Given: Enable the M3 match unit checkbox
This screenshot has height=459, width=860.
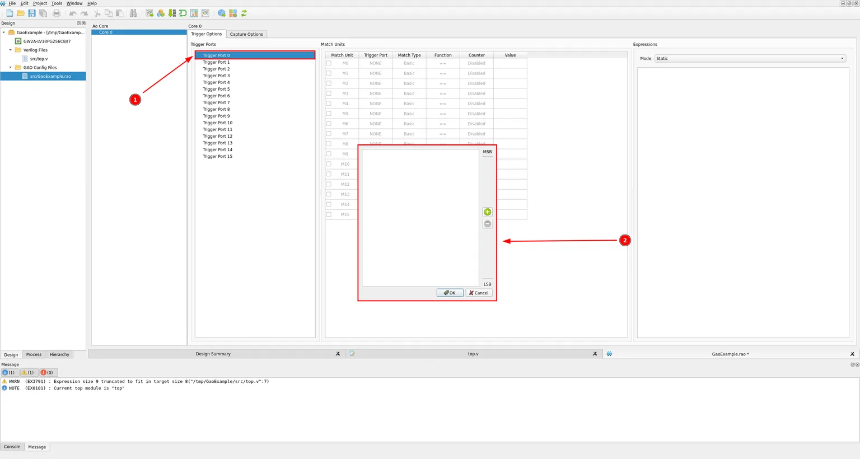Looking at the screenshot, I should click(329, 93).
